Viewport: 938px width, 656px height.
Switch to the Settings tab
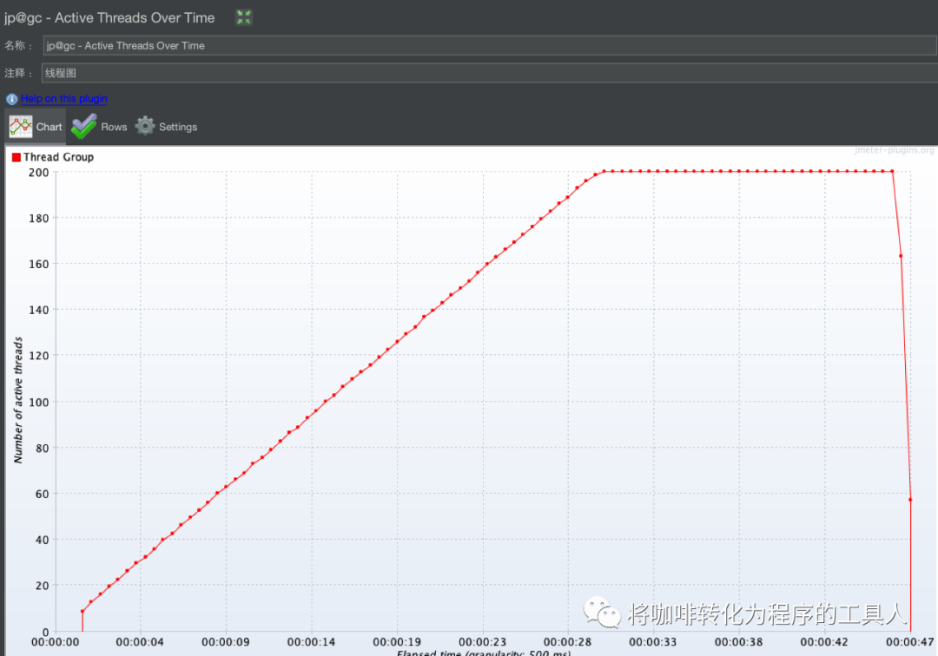pyautogui.click(x=166, y=127)
